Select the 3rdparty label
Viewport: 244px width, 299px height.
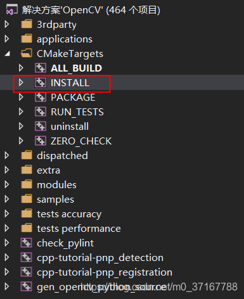point(56,25)
